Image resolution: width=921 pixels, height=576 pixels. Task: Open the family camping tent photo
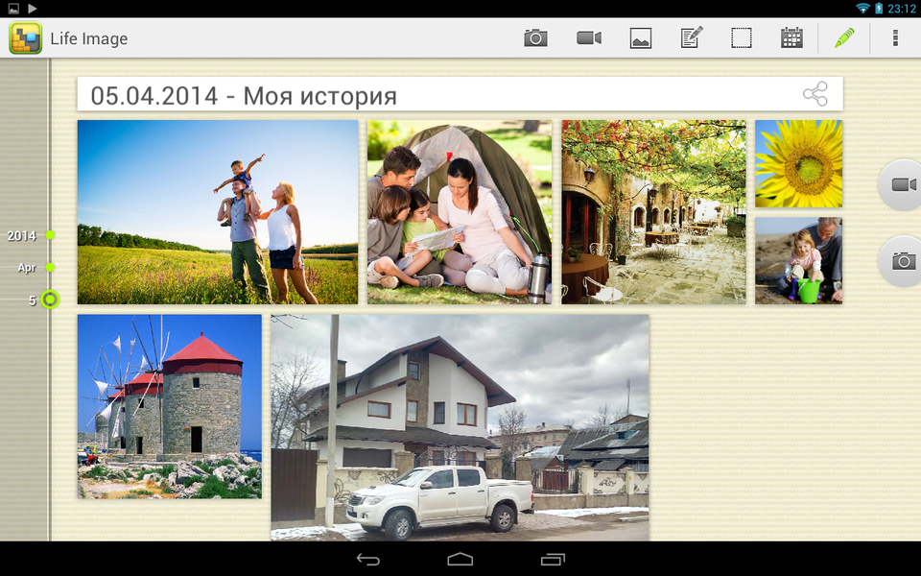coord(460,212)
